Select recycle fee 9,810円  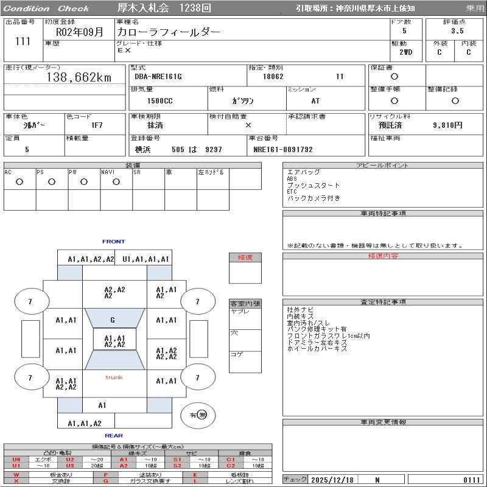click(447, 125)
